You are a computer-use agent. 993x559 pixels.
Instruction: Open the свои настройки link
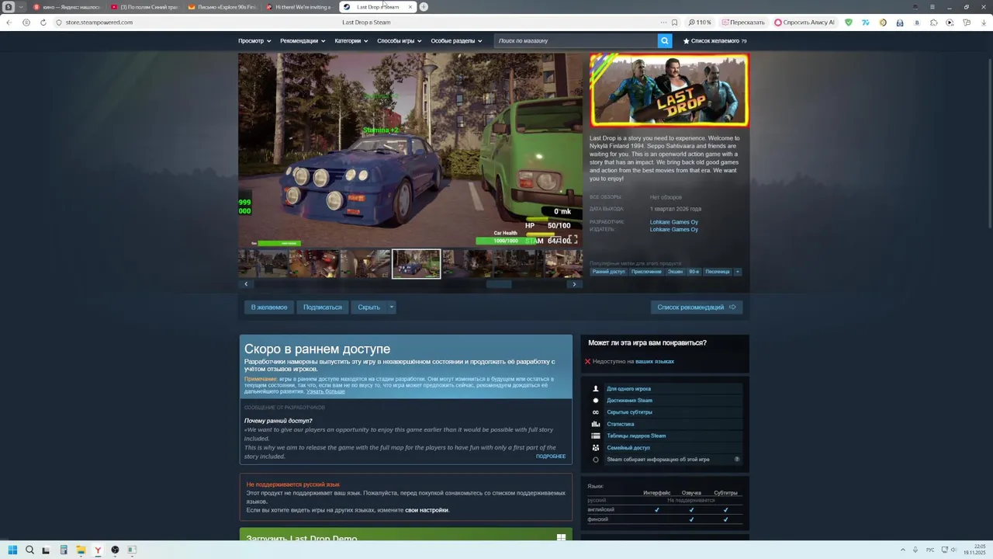[x=427, y=510]
